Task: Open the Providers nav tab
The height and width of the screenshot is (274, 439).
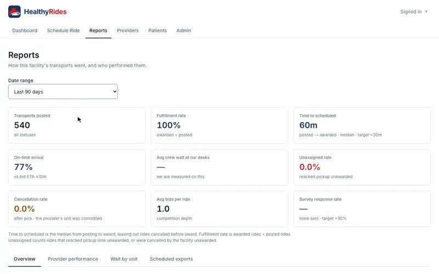Action: pyautogui.click(x=128, y=31)
